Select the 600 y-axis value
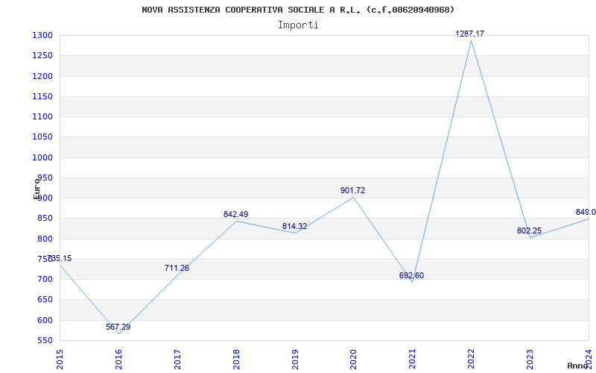The height and width of the screenshot is (373, 596). click(x=45, y=320)
